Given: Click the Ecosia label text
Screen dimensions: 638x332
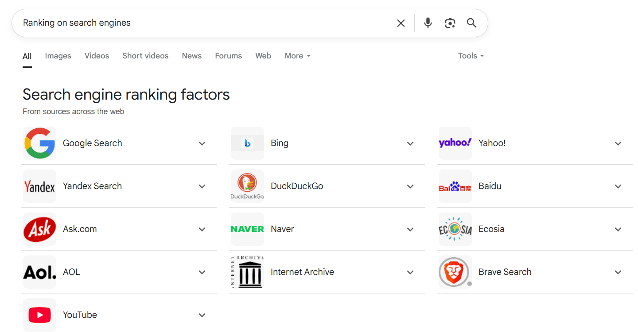Looking at the screenshot, I should pos(491,229).
